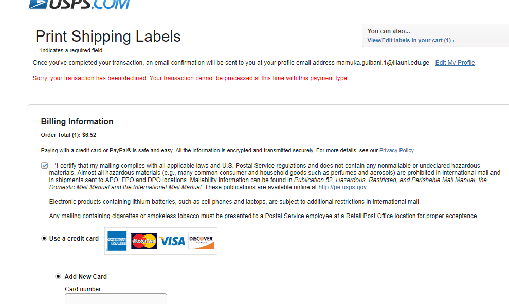The height and width of the screenshot is (304, 509).
Task: Click the American Express card icon
Action: pyautogui.click(x=117, y=241)
